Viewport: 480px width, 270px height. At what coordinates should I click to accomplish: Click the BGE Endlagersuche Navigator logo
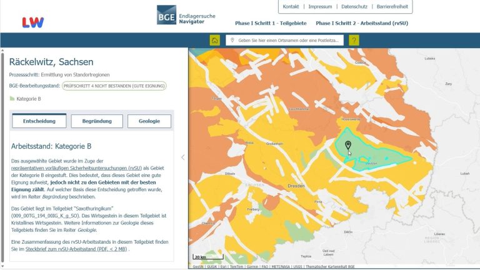(x=186, y=15)
